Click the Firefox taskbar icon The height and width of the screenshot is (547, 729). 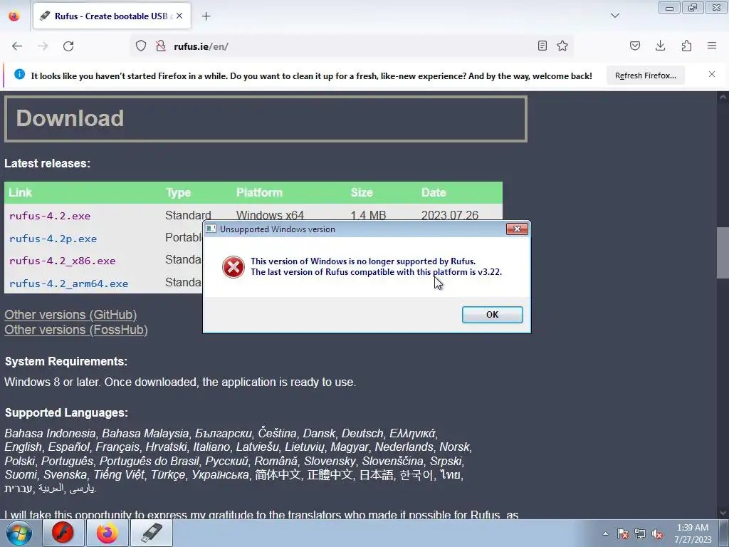pyautogui.click(x=107, y=533)
